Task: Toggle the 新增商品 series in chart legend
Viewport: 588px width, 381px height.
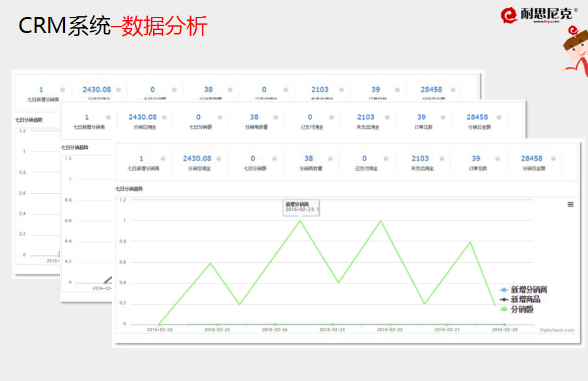Action: pyautogui.click(x=520, y=300)
